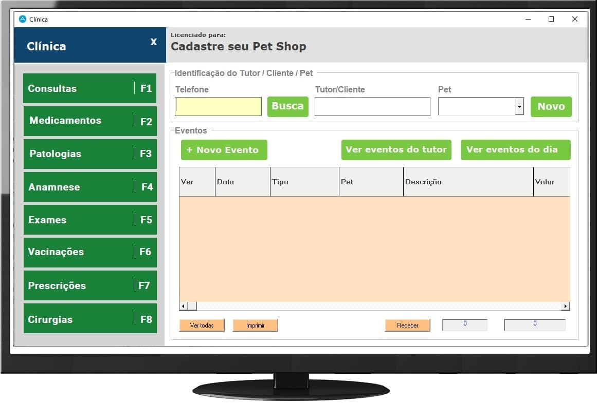Open Prescrições from the sidebar
Viewport: 597px width, 403px height.
pos(89,285)
